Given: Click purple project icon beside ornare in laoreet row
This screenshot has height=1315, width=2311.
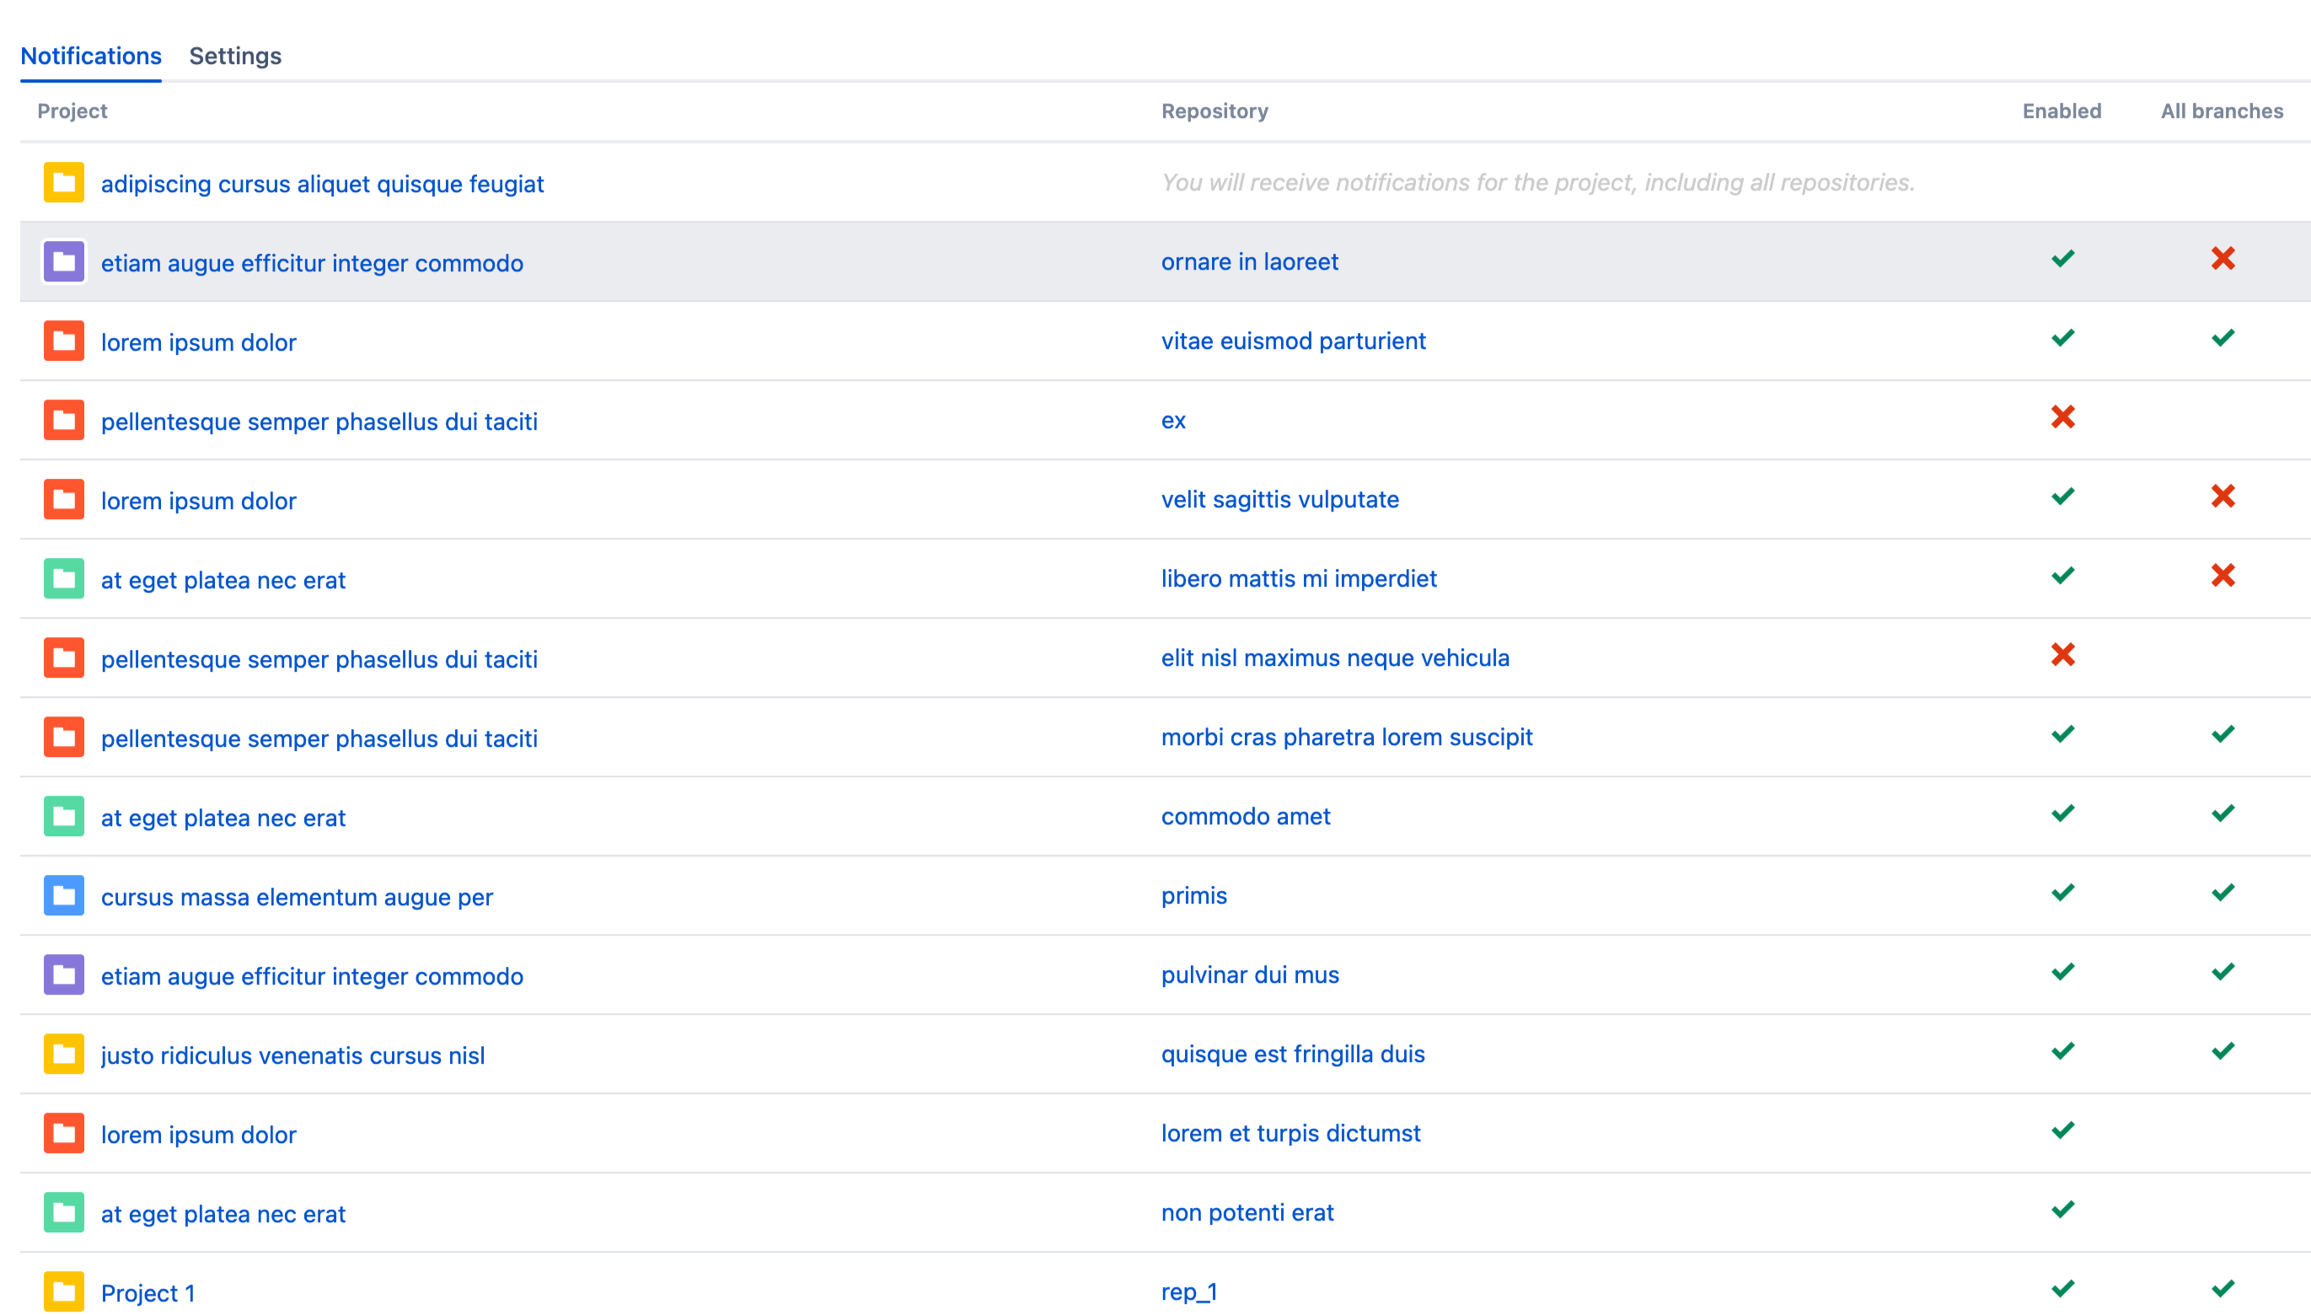Looking at the screenshot, I should coord(63,262).
